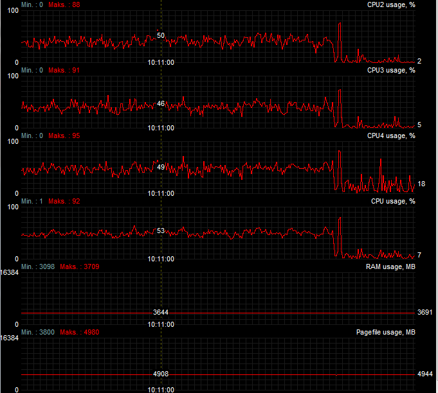Click the "10:11:00" timestamp under Pagefile graph
Screen dimensions: 438x393
pos(161,390)
